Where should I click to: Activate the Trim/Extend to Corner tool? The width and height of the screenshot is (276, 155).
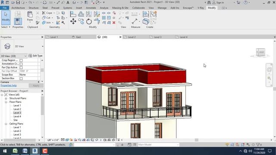tap(97, 22)
